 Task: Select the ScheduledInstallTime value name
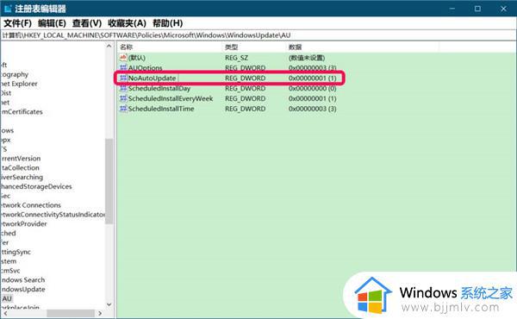click(161, 109)
